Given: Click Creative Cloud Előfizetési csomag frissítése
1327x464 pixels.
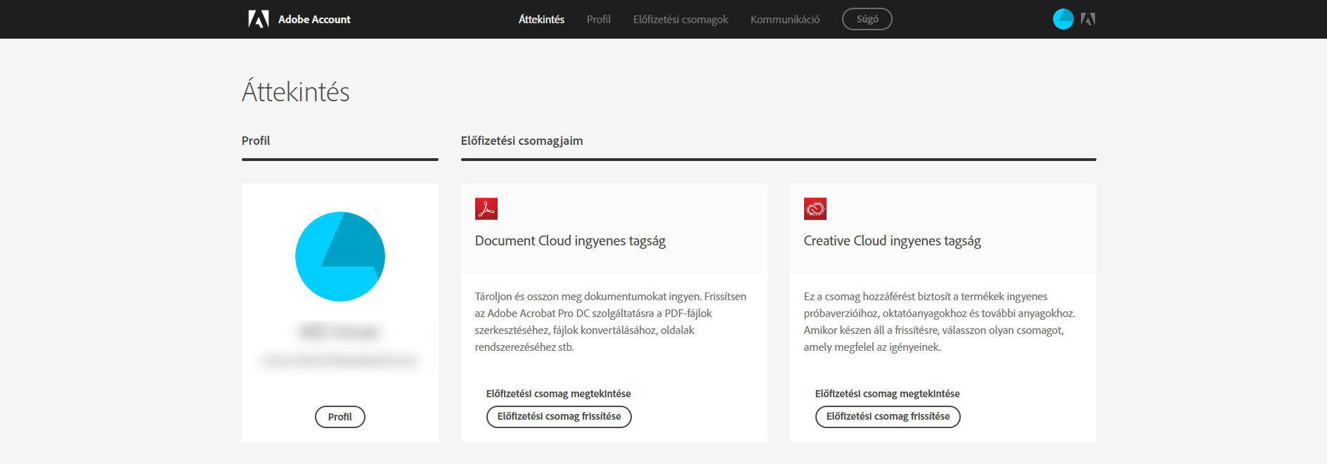Looking at the screenshot, I should coord(888,417).
